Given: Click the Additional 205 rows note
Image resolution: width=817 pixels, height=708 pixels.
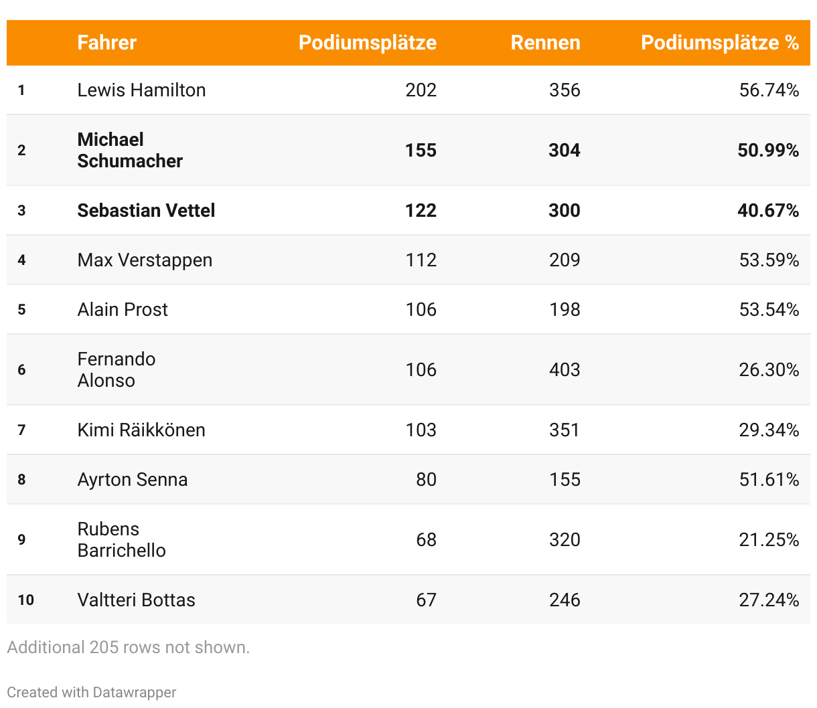Looking at the screenshot, I should [128, 647].
